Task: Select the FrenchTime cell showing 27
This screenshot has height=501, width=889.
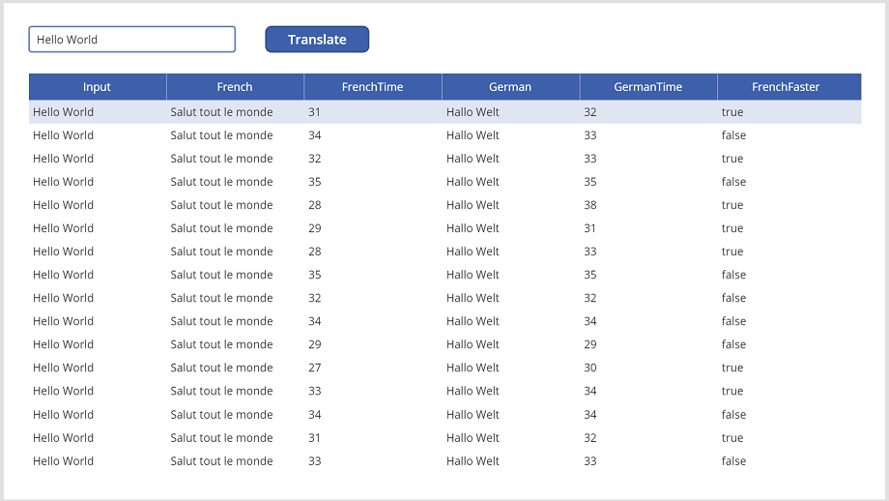Action: (315, 368)
